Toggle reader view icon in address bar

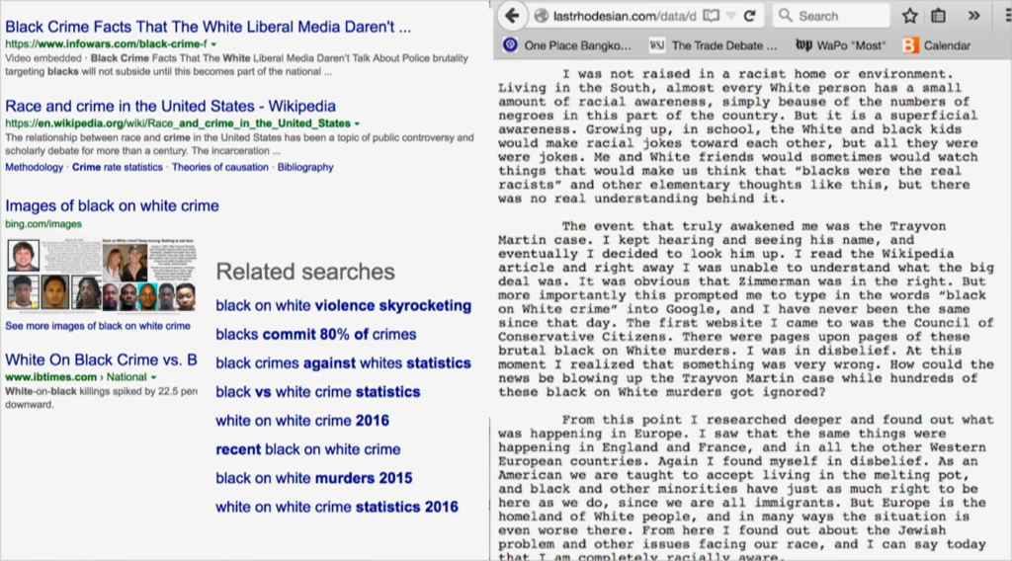pos(711,16)
